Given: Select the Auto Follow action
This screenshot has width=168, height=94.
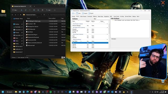Looking at the screenshot, I should [90, 41].
